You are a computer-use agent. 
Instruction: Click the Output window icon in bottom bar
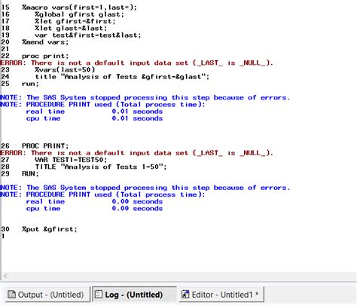tap(11, 294)
